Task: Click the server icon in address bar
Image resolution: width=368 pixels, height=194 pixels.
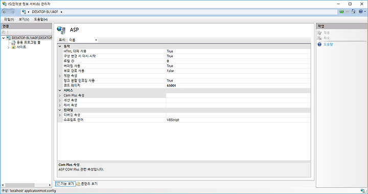Action: 24,12
